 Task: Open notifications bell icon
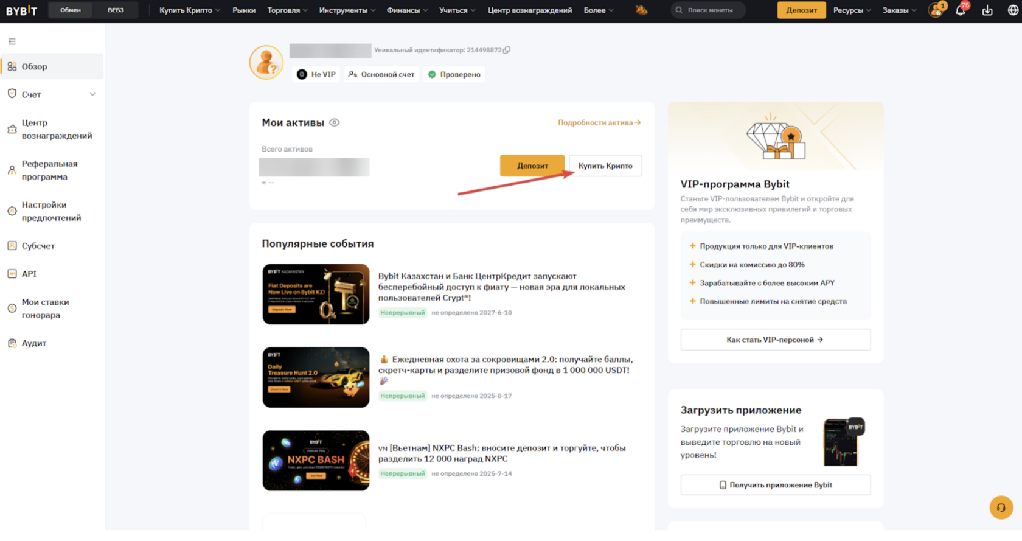point(961,10)
